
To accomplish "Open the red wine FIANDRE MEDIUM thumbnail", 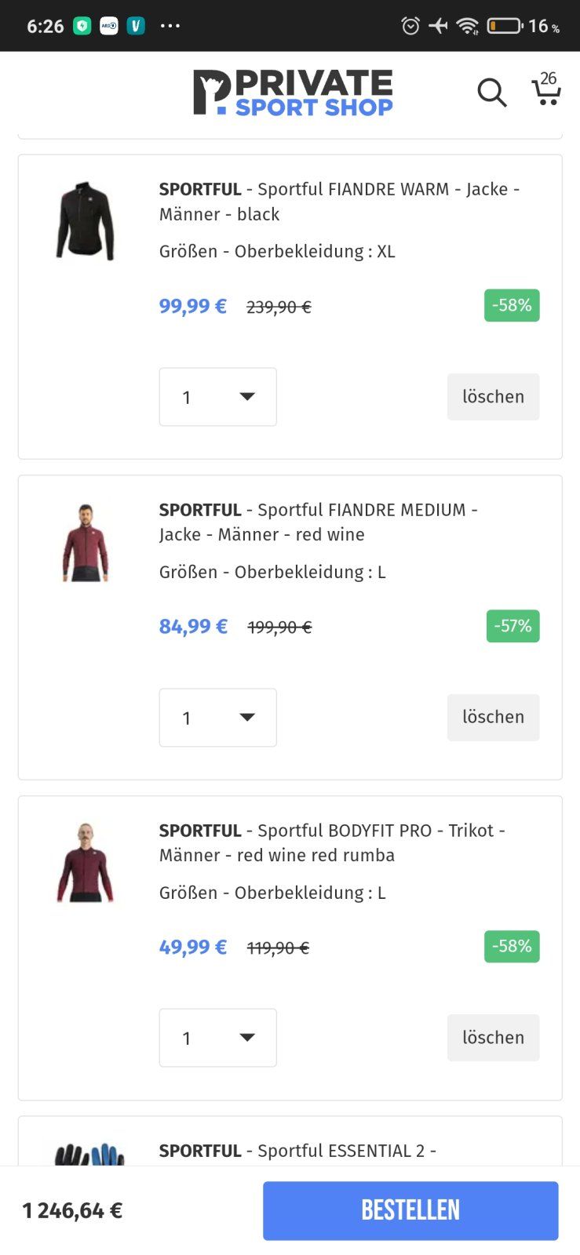I will pos(85,542).
